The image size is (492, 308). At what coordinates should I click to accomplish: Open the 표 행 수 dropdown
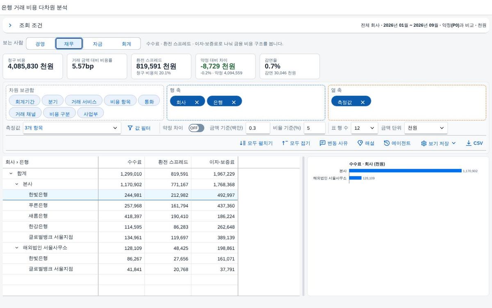click(x=364, y=128)
